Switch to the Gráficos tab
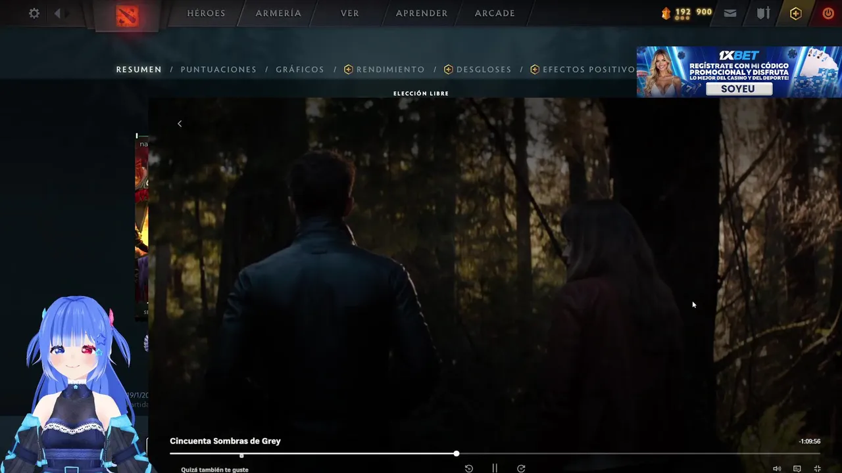842x473 pixels. pyautogui.click(x=300, y=70)
